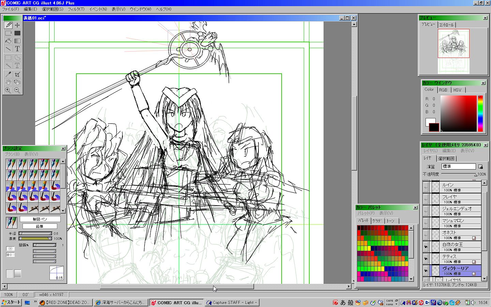The width and height of the screenshot is (491, 307).
Task: Open the 編集(E) menu in Layers panel
Action: [x=449, y=150]
